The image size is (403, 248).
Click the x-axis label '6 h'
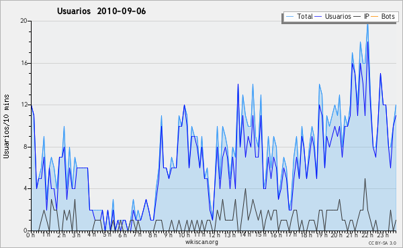coord(122,235)
